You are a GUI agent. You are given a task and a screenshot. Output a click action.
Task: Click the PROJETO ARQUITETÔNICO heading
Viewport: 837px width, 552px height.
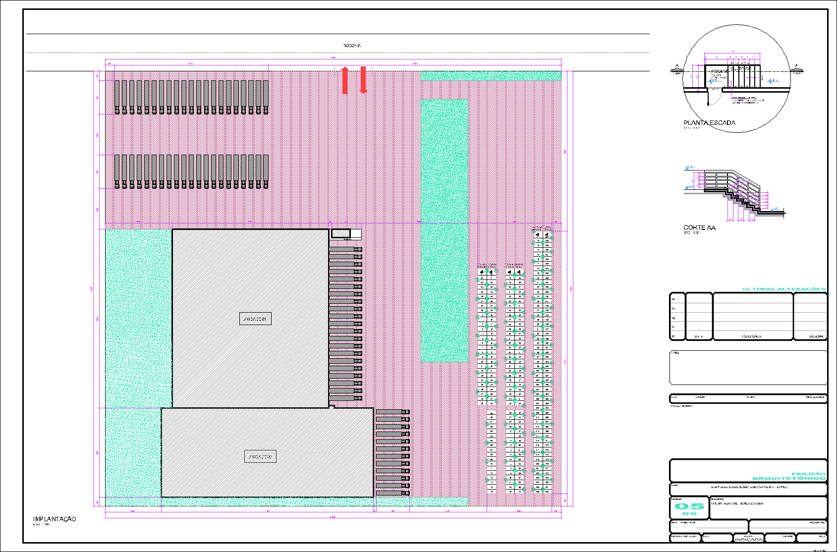(789, 476)
